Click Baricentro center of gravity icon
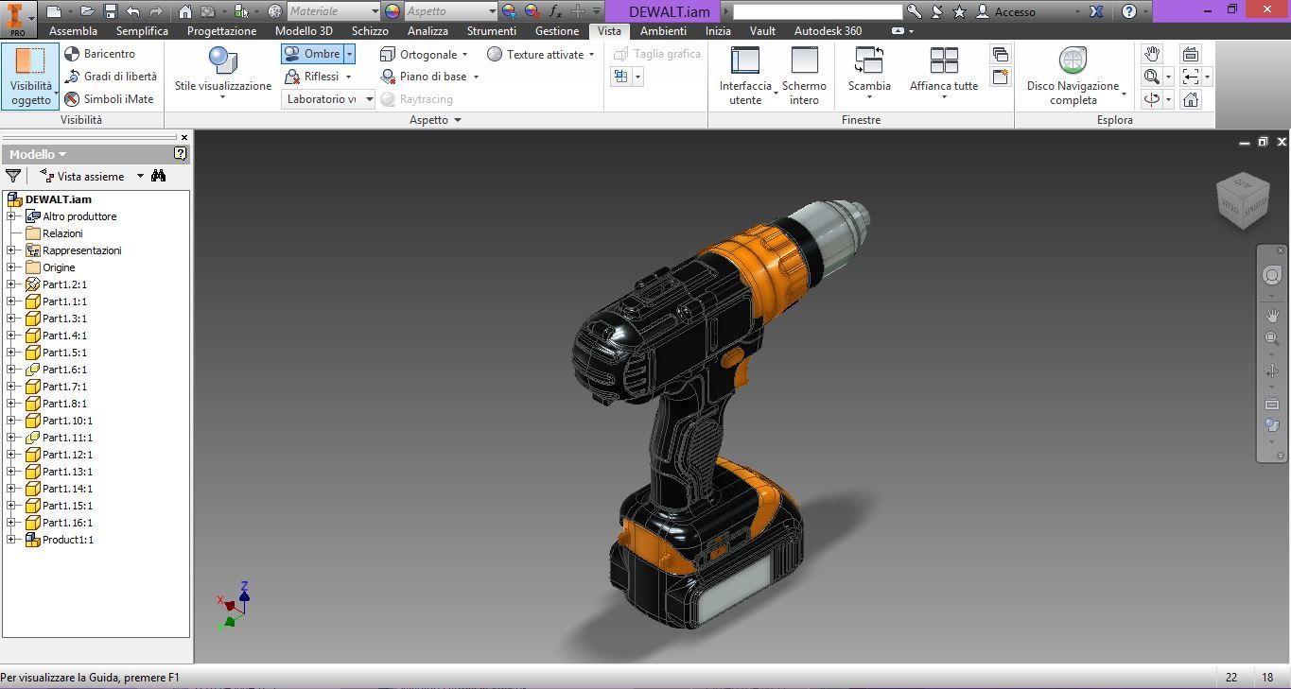Viewport: 1291px width, 689px height. point(72,54)
